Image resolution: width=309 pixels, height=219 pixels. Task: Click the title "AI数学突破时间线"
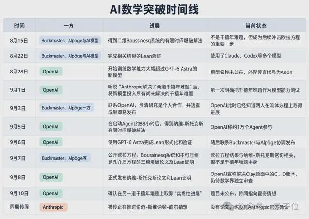click(154, 10)
